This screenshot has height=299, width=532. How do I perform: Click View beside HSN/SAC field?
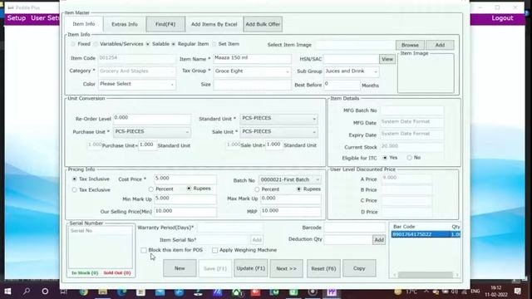(x=387, y=59)
